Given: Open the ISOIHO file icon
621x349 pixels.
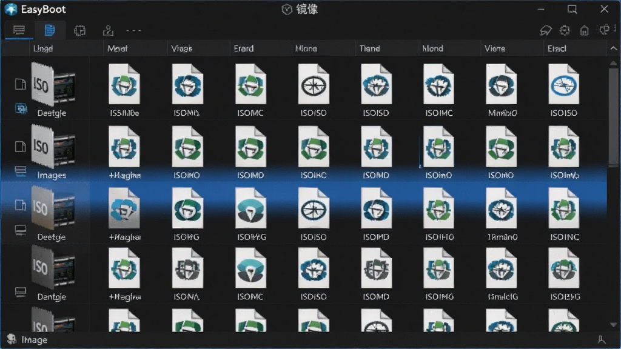Looking at the screenshot, I should click(439, 208).
